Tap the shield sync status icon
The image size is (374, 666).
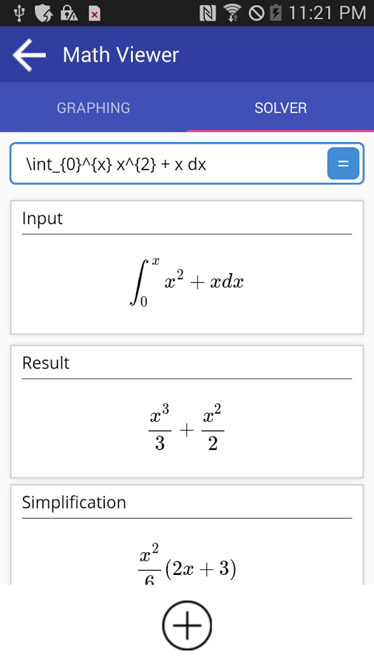[x=44, y=13]
